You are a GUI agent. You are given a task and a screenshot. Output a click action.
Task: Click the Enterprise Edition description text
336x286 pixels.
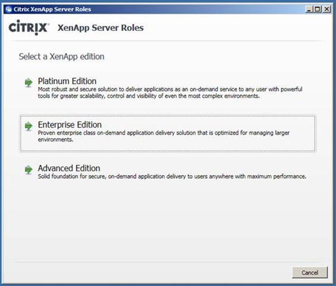pos(164,136)
